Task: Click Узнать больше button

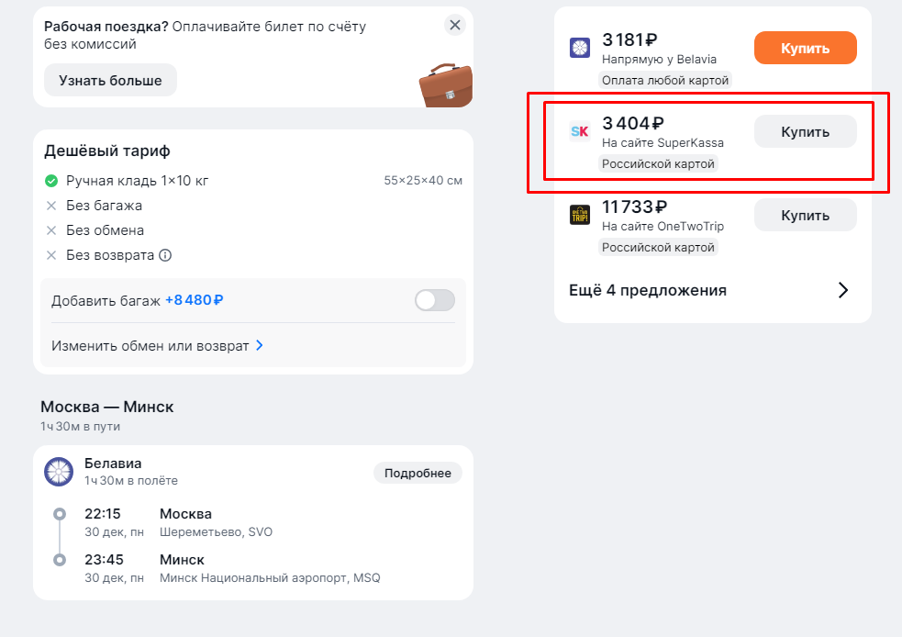Action: 110,80
